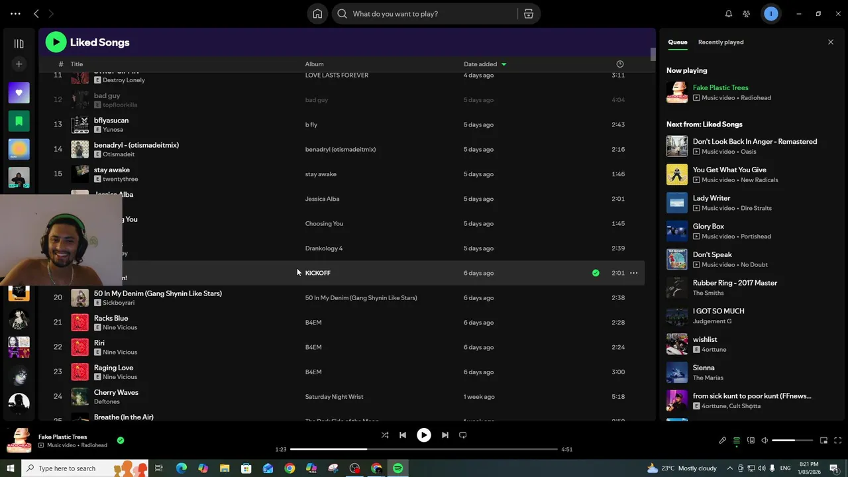Enter full screen mode
This screenshot has width=848, height=477.
click(x=837, y=441)
